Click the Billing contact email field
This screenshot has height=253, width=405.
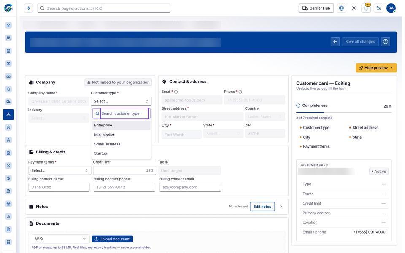point(190,187)
